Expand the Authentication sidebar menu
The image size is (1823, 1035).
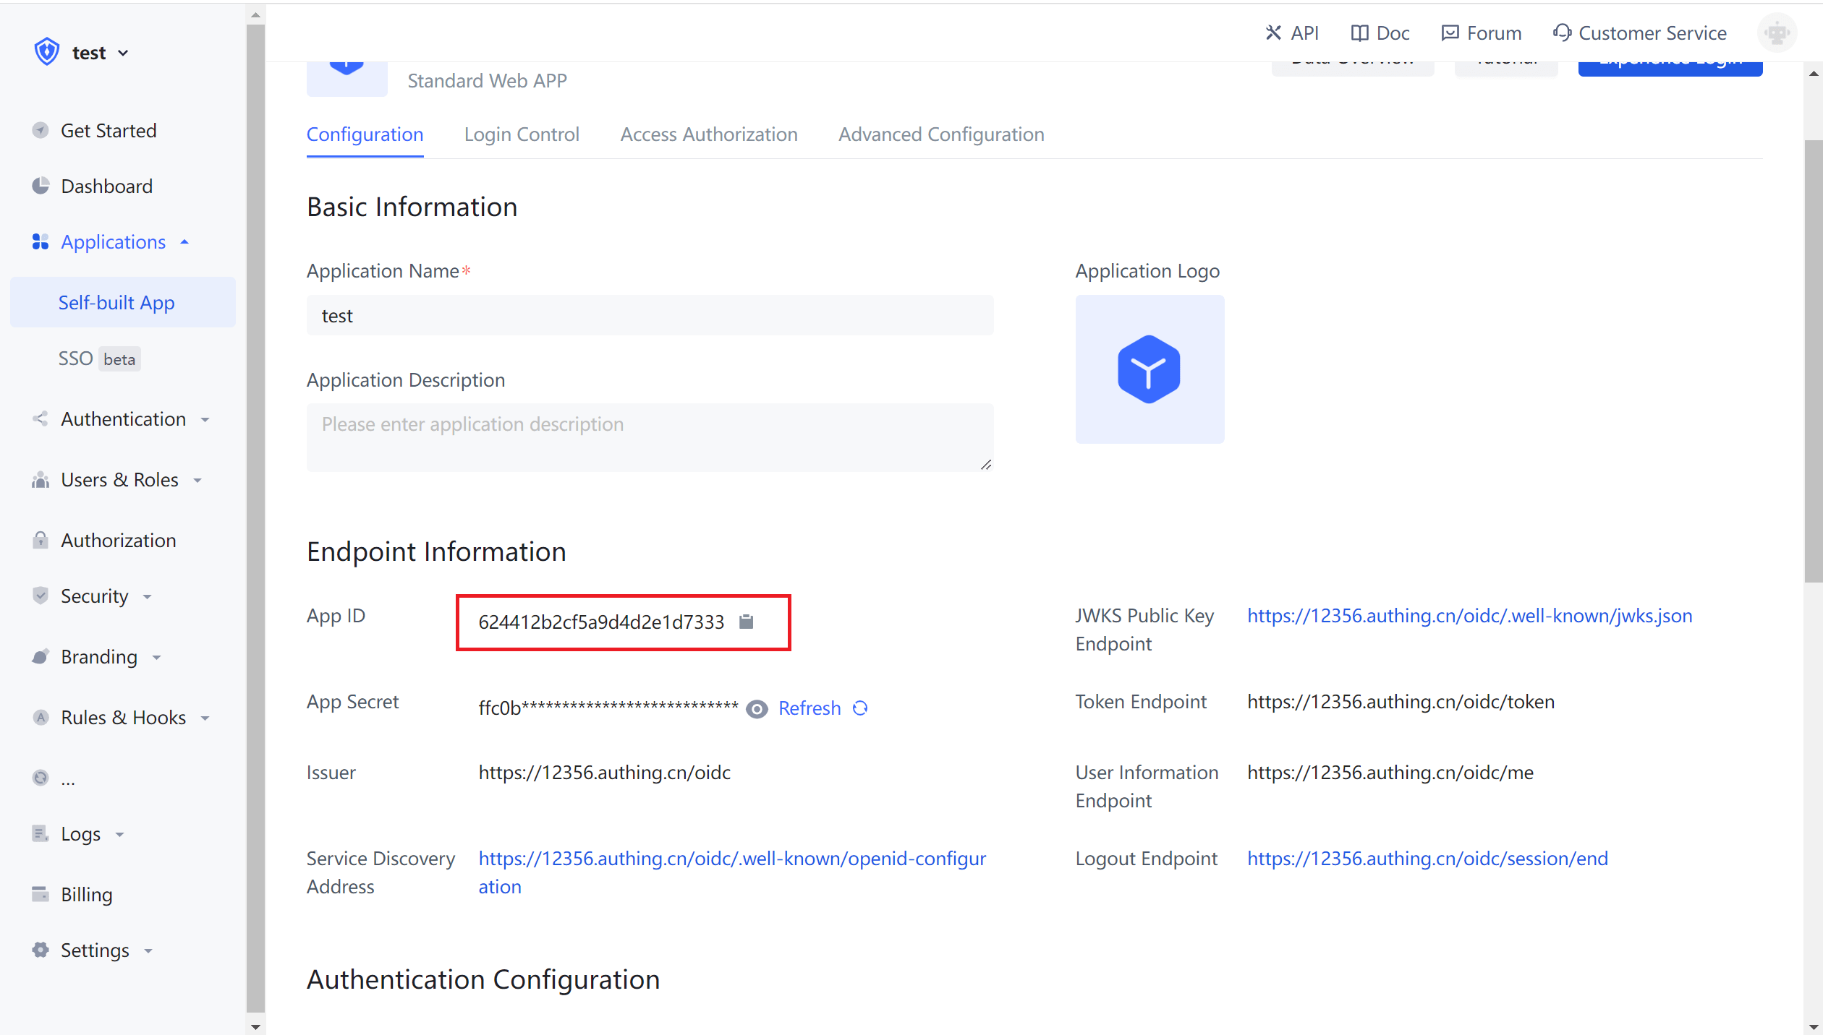(123, 419)
